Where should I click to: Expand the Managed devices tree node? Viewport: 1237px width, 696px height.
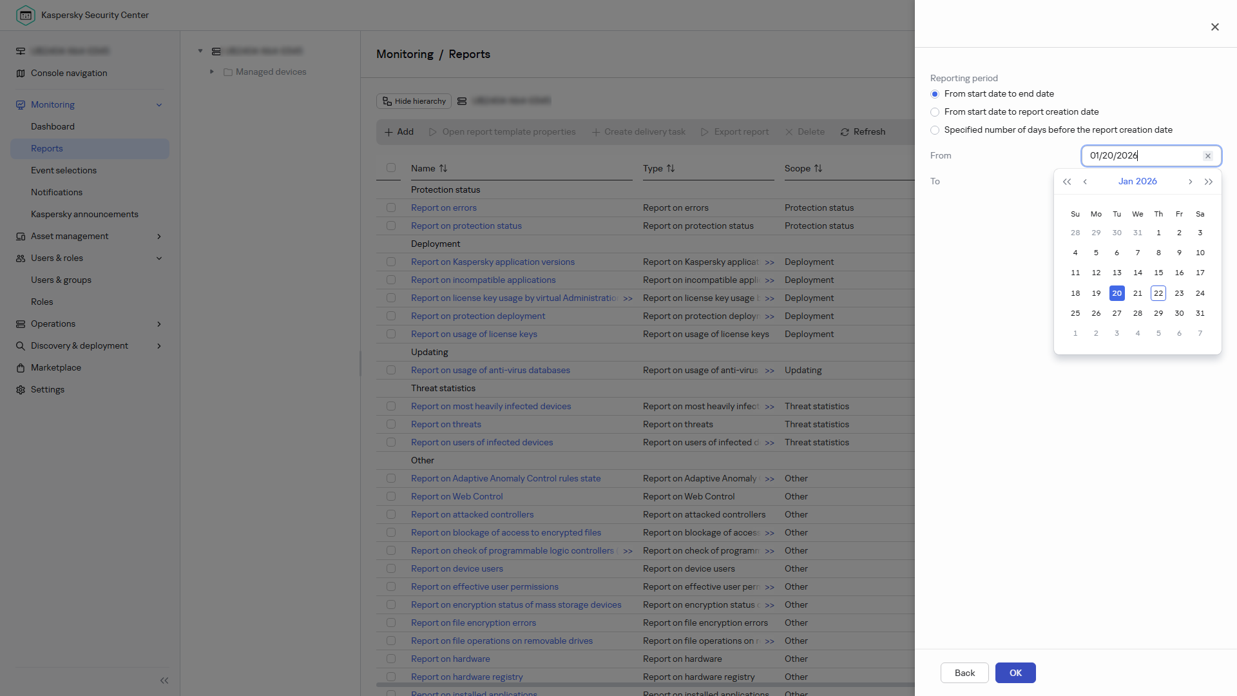(211, 72)
